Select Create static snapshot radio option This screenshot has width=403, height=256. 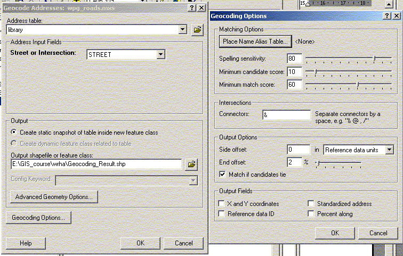(14, 132)
